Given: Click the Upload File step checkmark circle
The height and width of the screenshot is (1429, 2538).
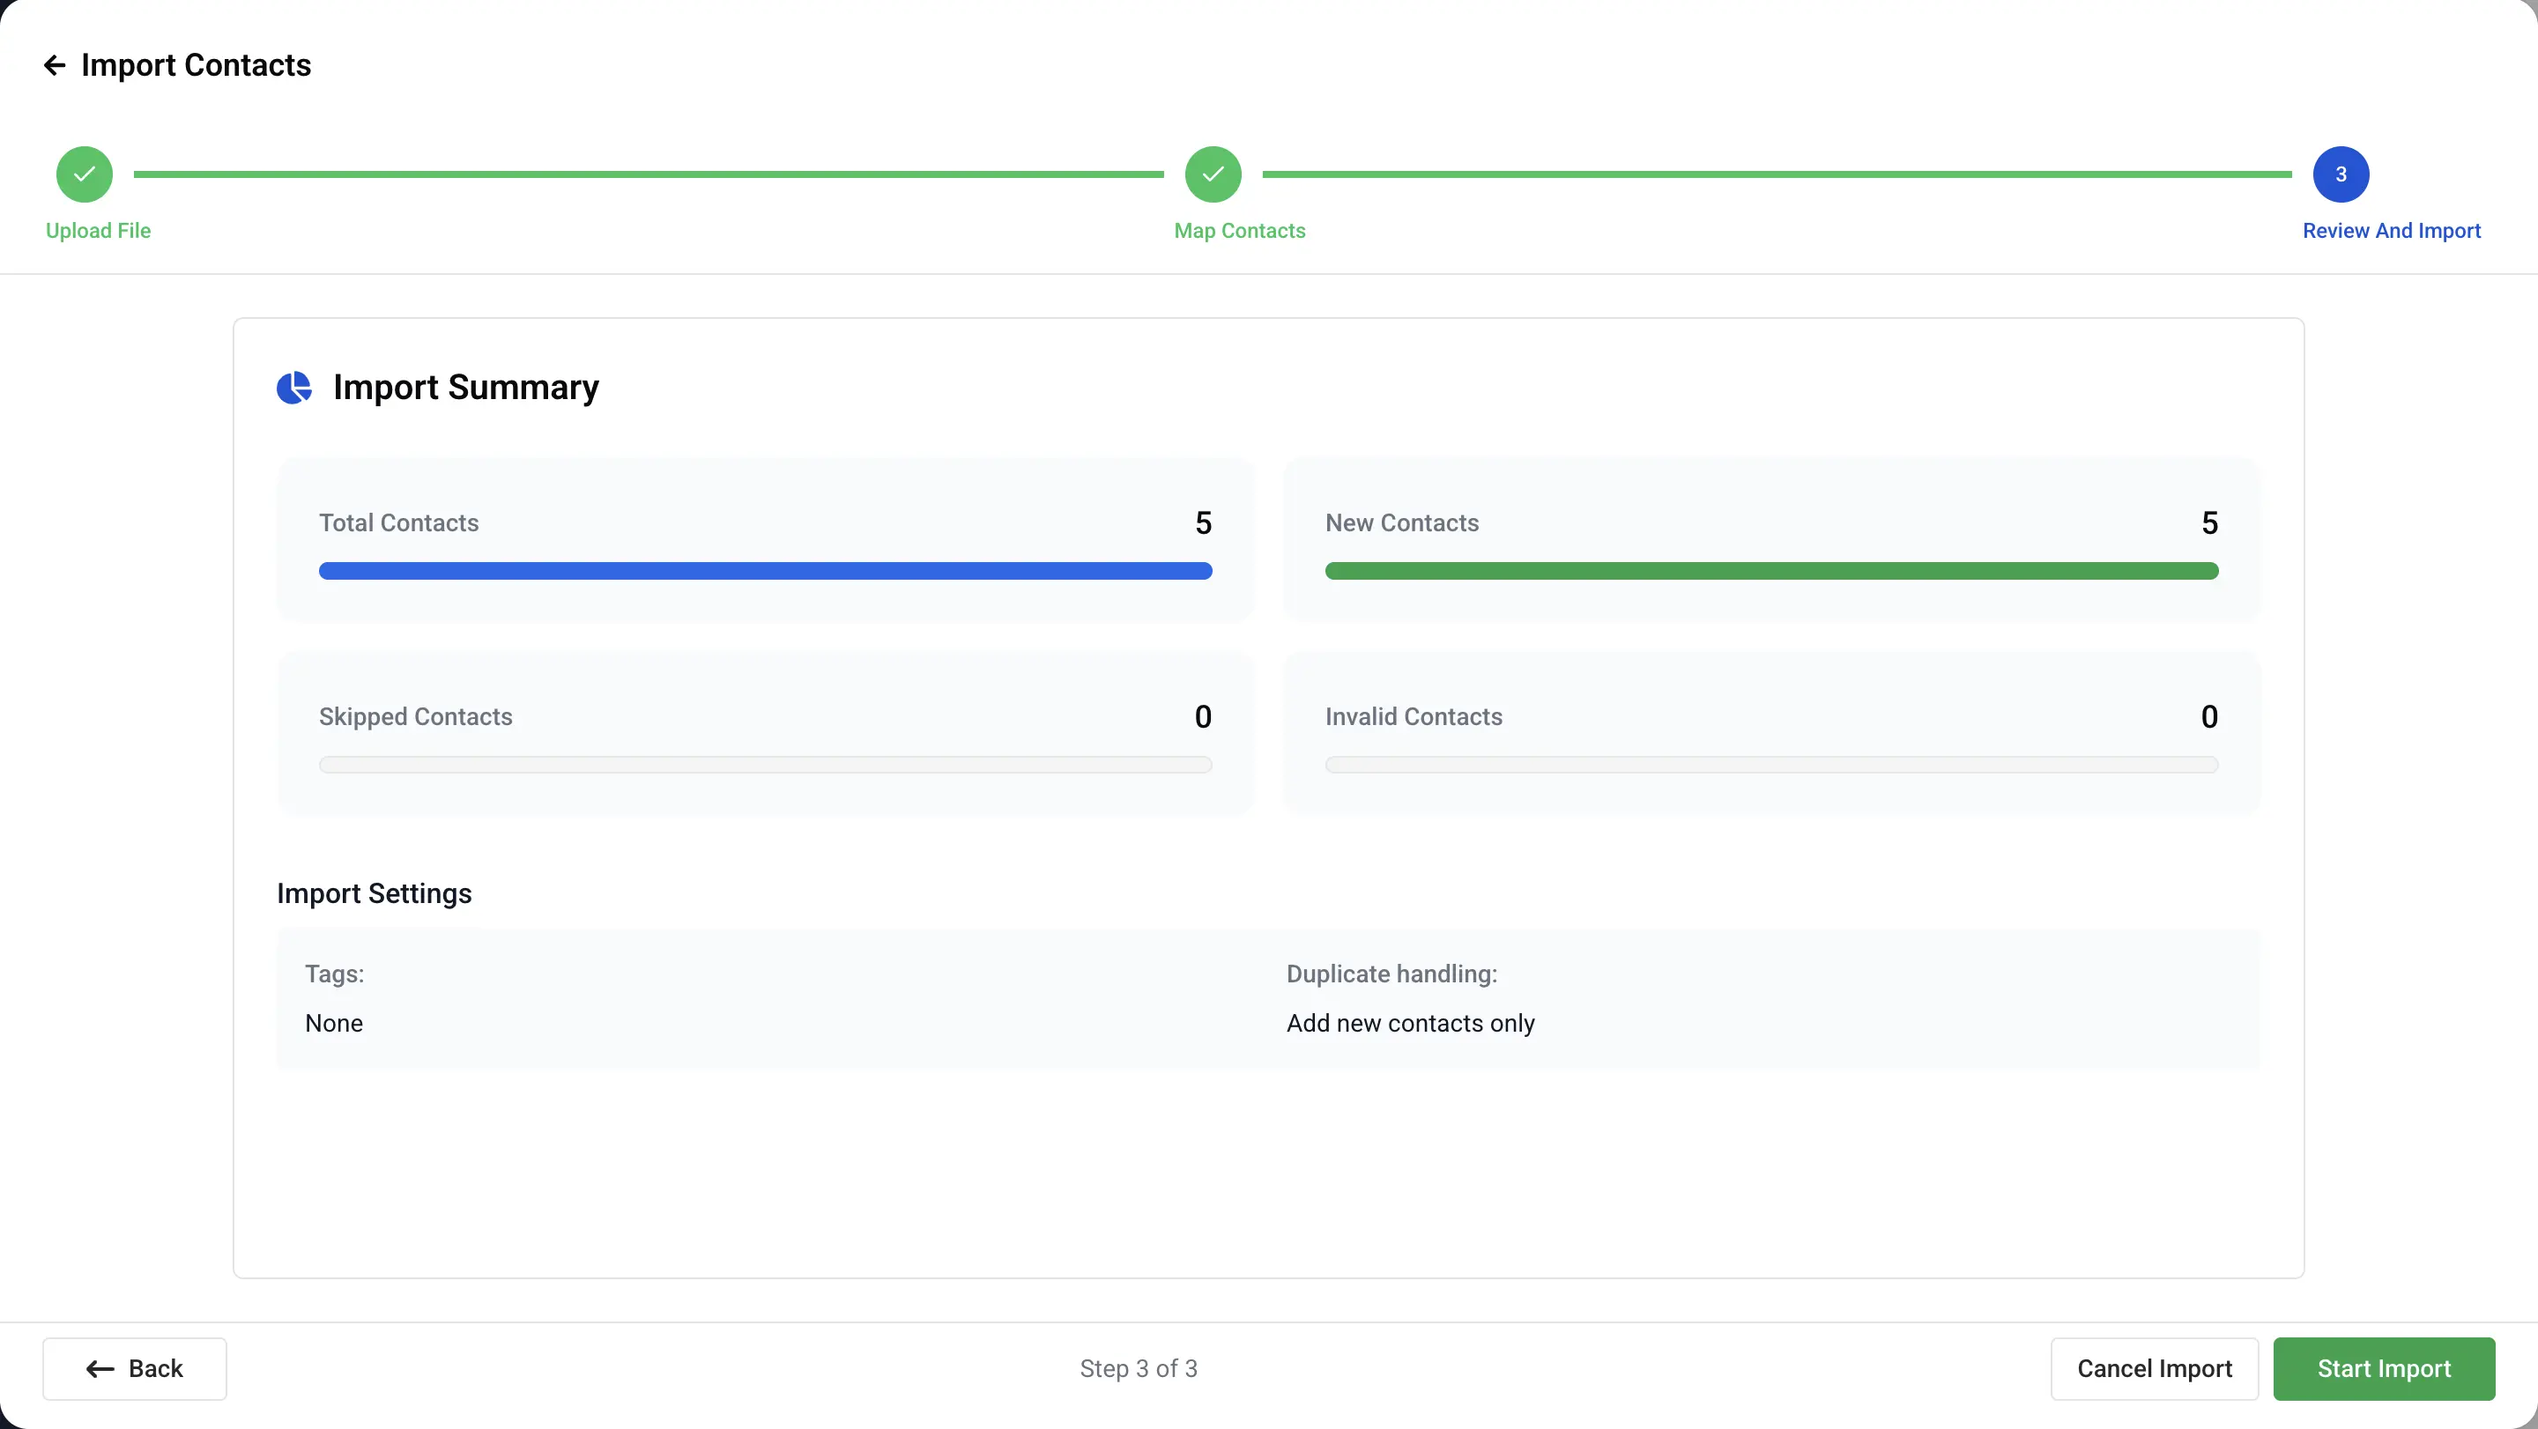Looking at the screenshot, I should [85, 174].
